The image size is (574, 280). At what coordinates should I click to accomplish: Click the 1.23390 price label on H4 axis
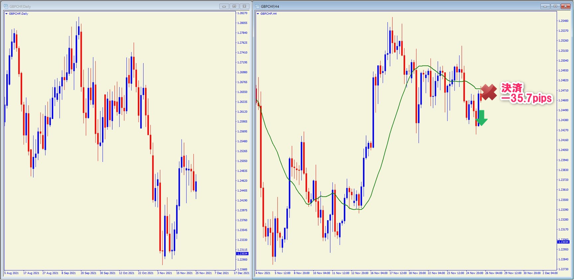coord(563,210)
